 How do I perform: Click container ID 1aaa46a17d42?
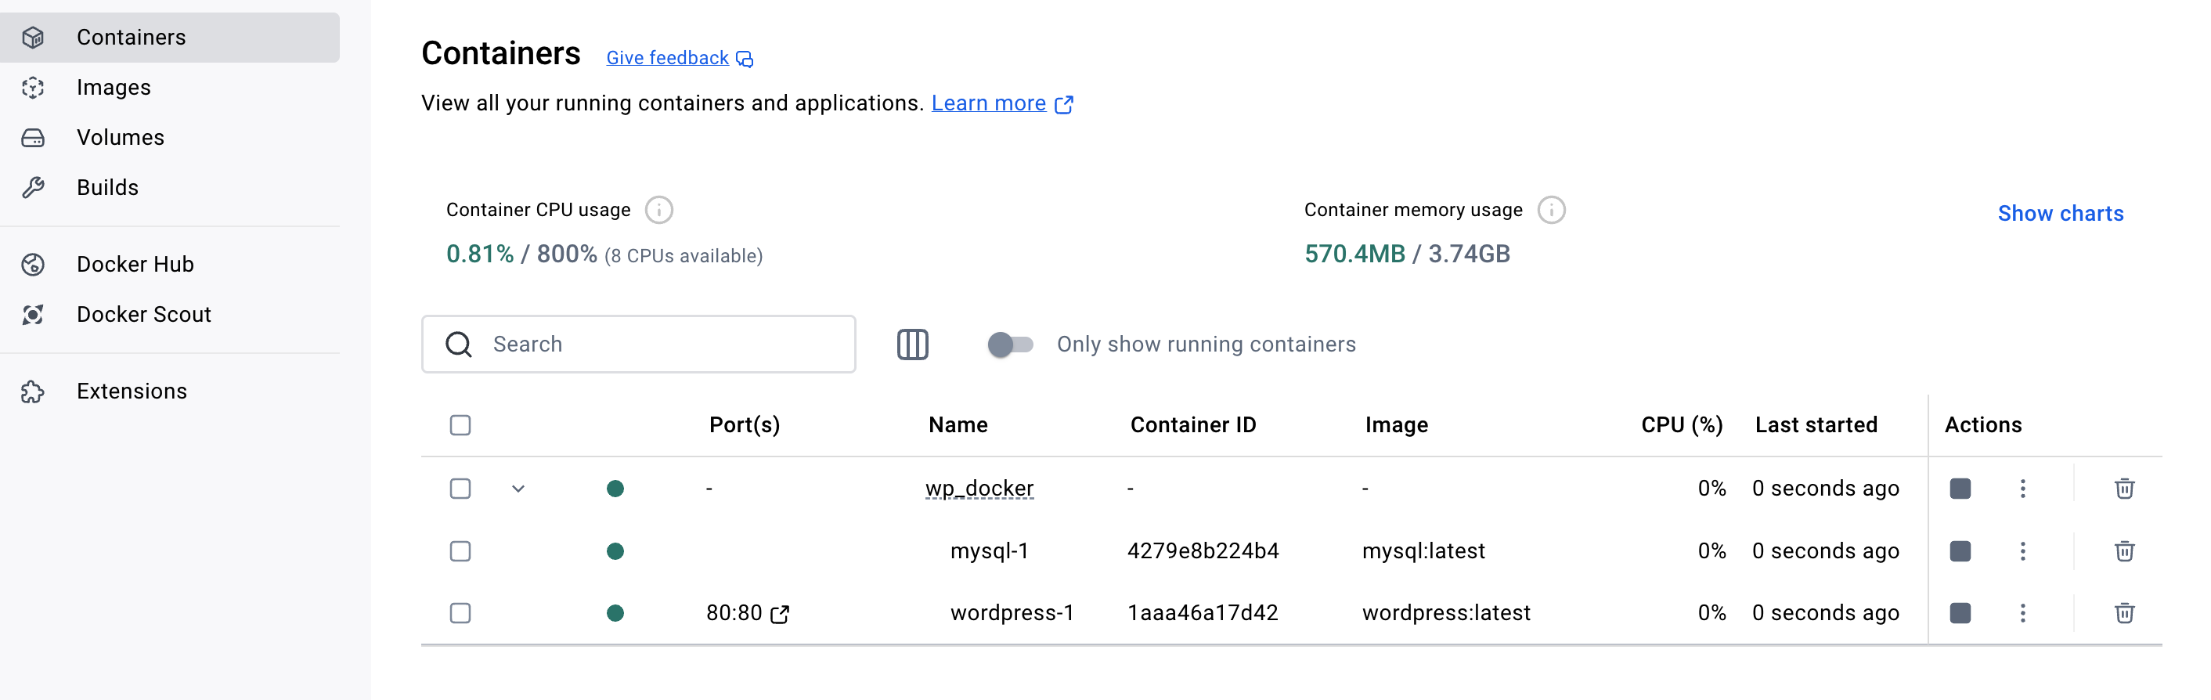coord(1203,613)
